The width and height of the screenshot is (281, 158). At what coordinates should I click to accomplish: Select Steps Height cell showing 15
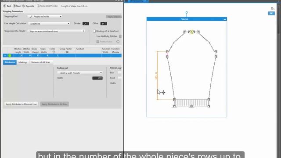(36, 56)
